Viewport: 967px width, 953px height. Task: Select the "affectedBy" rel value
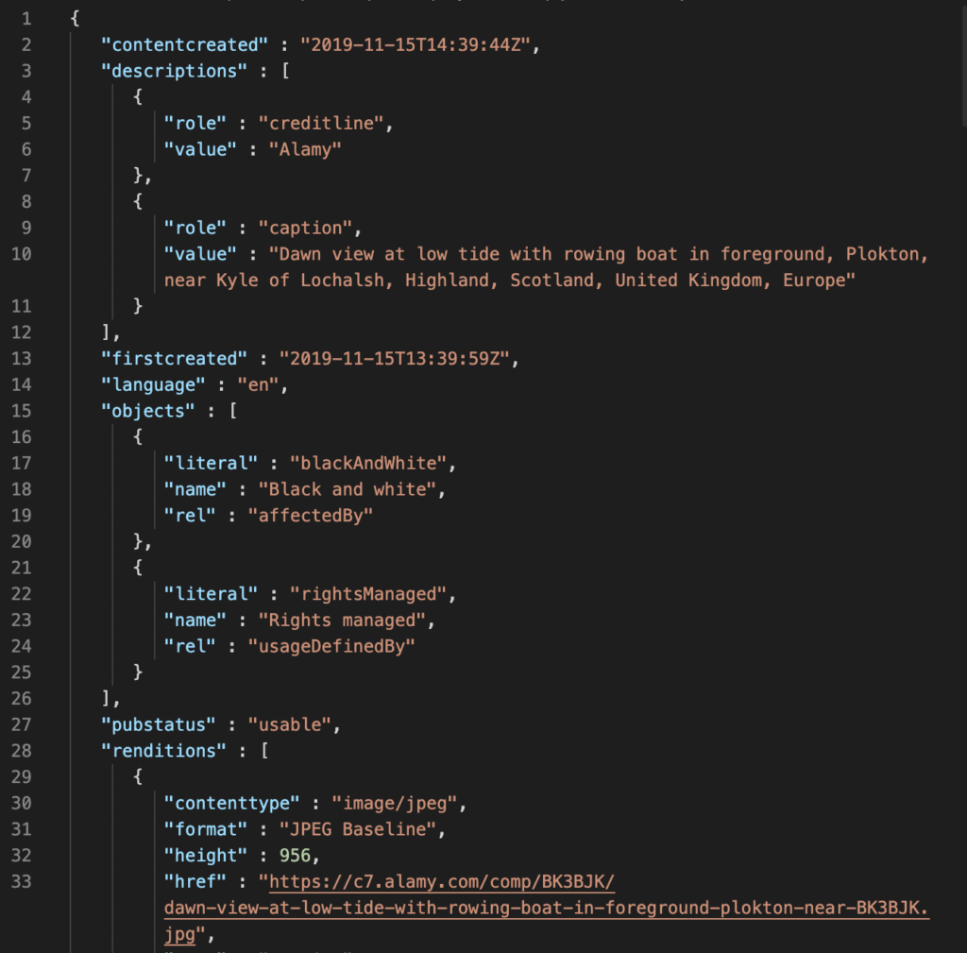click(x=310, y=516)
